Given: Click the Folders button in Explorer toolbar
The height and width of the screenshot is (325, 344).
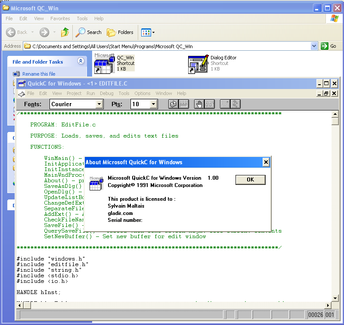Looking at the screenshot, I should click(x=121, y=32).
